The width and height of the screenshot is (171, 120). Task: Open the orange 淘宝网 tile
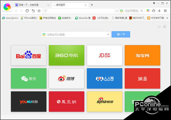[x=142, y=55]
